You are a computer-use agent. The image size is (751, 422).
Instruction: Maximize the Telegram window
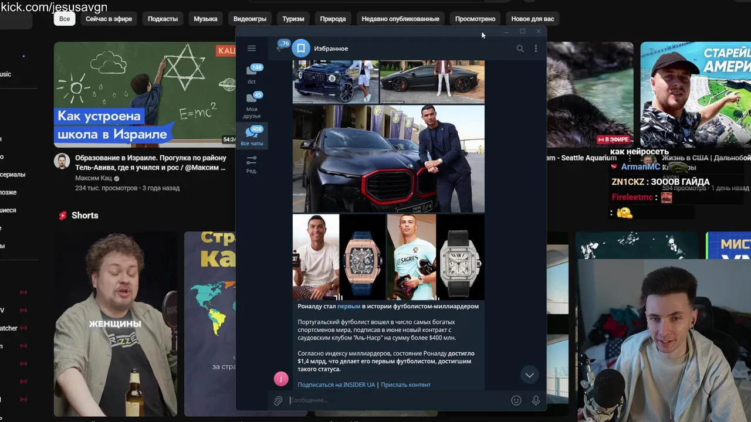coord(522,31)
